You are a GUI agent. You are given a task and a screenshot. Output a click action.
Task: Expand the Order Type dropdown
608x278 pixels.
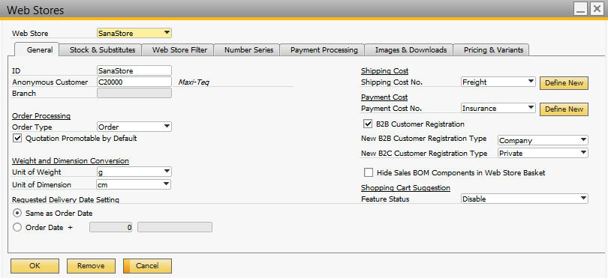pyautogui.click(x=134, y=127)
